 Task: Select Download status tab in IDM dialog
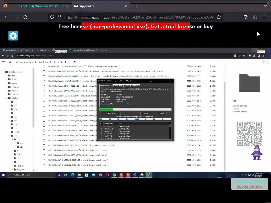pyautogui.click(x=106, y=86)
